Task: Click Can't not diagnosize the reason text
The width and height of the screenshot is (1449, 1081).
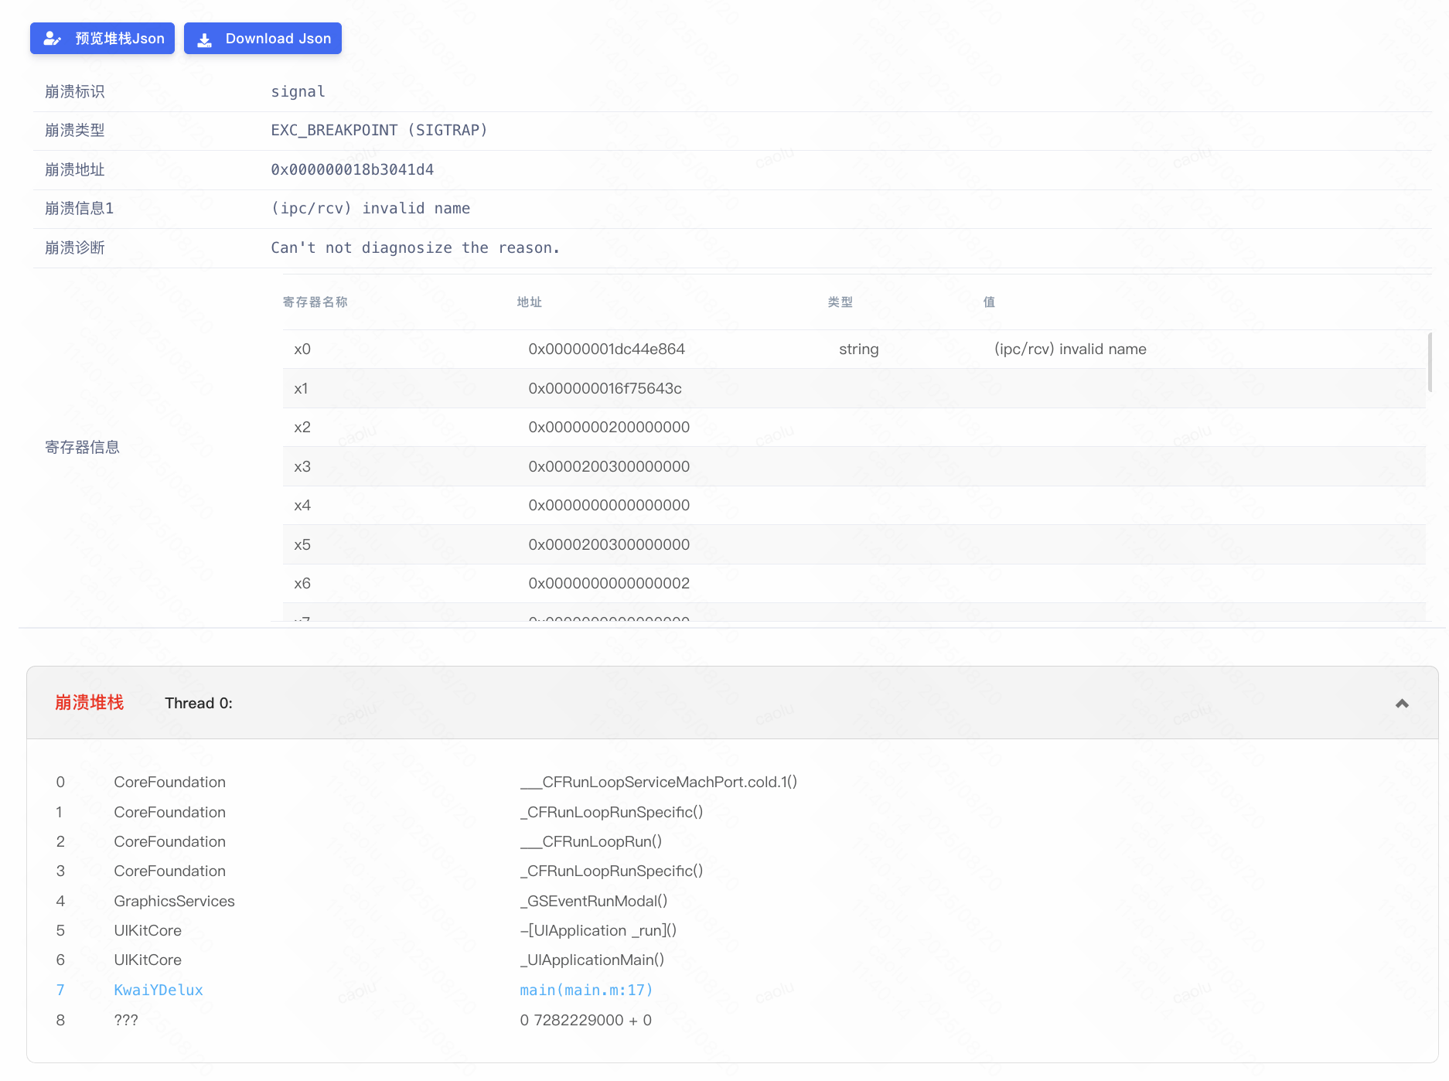Action: [x=414, y=247]
